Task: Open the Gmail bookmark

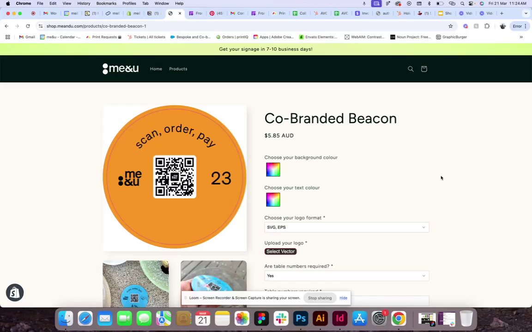Action: [x=27, y=37]
